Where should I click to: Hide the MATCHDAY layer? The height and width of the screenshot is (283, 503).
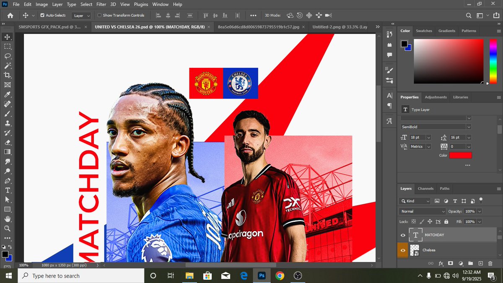click(403, 235)
